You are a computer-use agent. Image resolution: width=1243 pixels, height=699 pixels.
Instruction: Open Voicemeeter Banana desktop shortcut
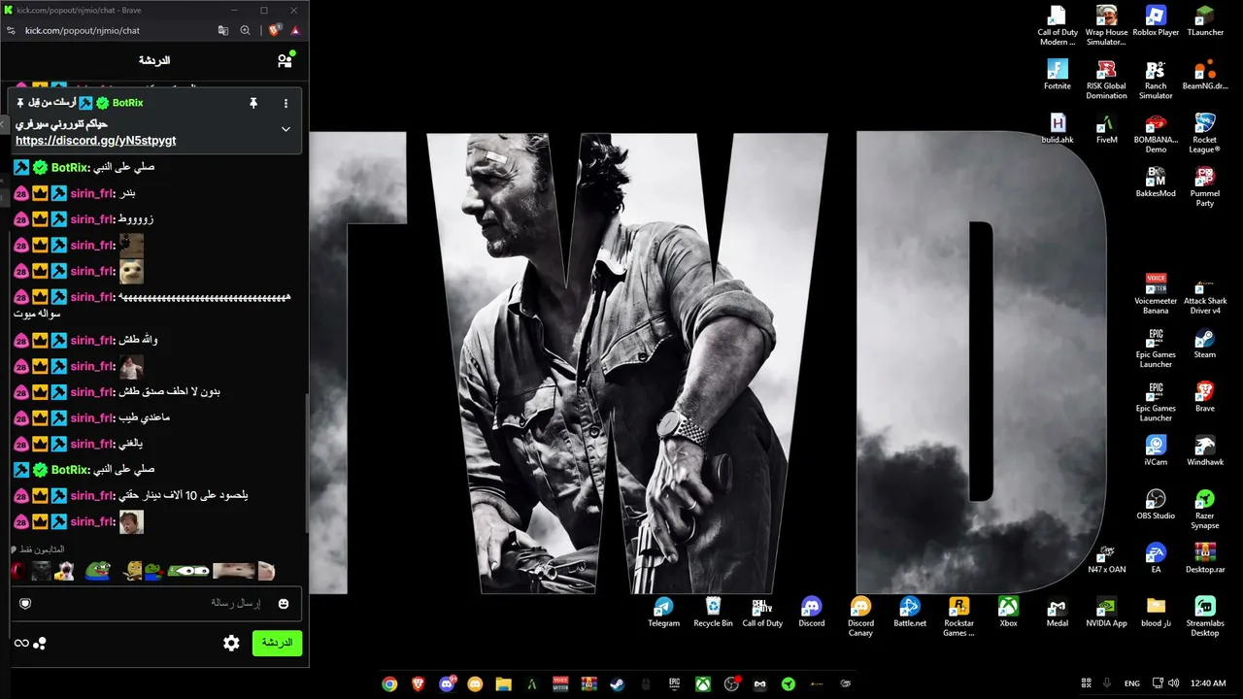coord(1156,294)
